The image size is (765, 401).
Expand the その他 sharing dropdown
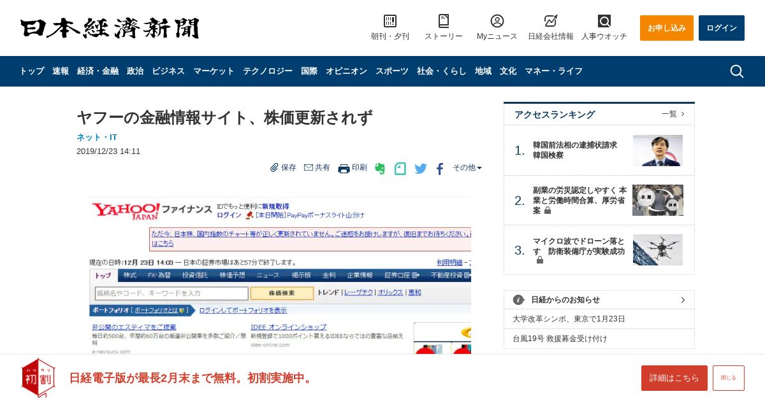pyautogui.click(x=467, y=167)
